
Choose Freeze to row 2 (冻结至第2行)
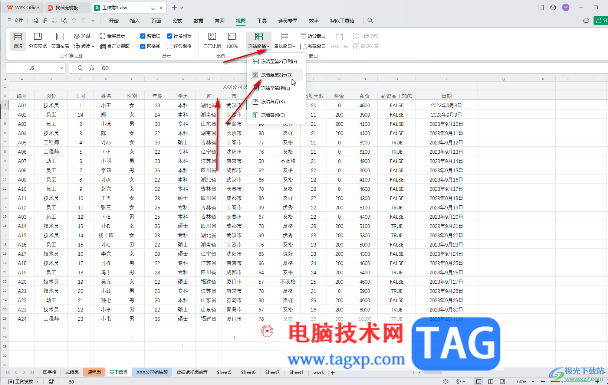coord(276,75)
